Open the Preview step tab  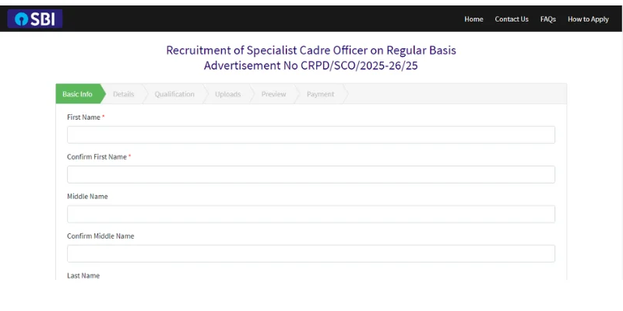click(x=273, y=94)
